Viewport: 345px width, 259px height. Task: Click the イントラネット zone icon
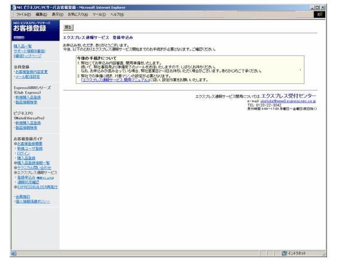285,253
